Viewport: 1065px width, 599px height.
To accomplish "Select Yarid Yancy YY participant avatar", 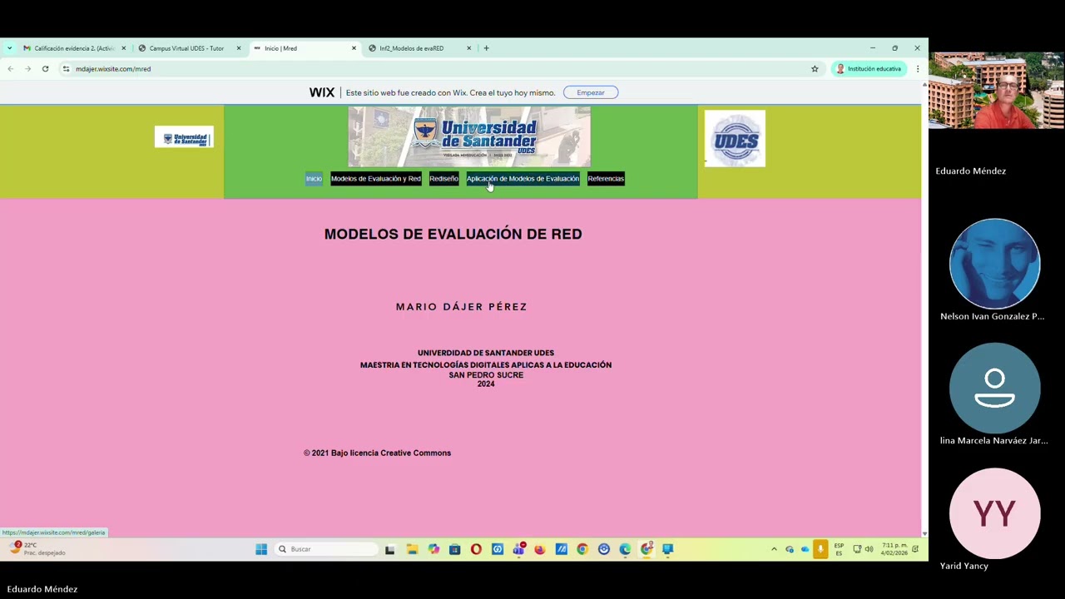I will pos(994,513).
